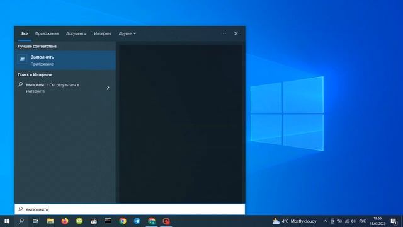Screen dimensions: 403x227
Task: Open the three-dots options menu
Action: (224, 33)
